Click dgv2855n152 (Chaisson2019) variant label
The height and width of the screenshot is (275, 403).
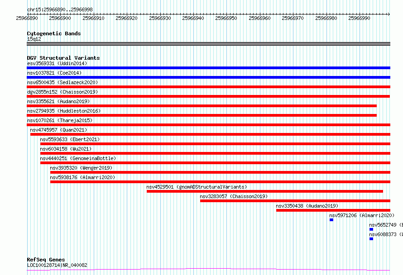62,92
